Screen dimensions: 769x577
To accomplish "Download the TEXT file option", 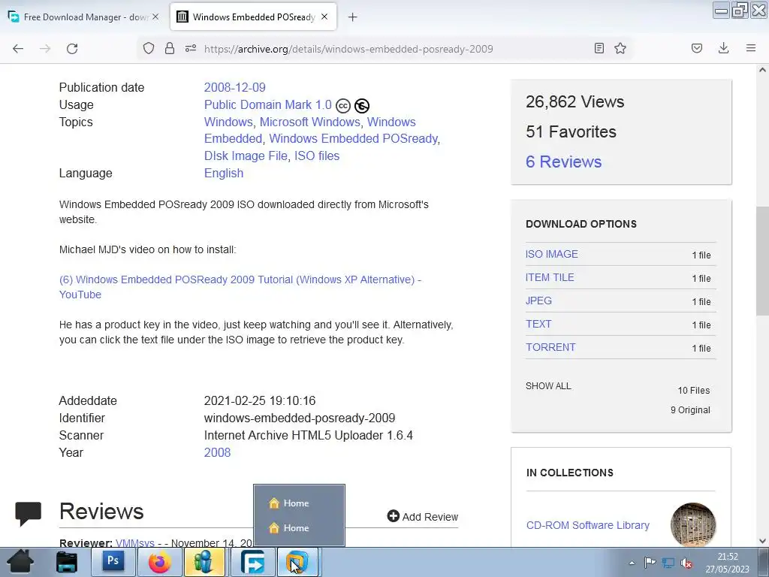I will (538, 324).
